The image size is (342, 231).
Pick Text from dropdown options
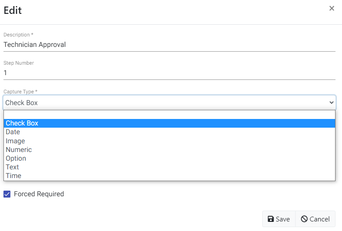click(x=12, y=167)
